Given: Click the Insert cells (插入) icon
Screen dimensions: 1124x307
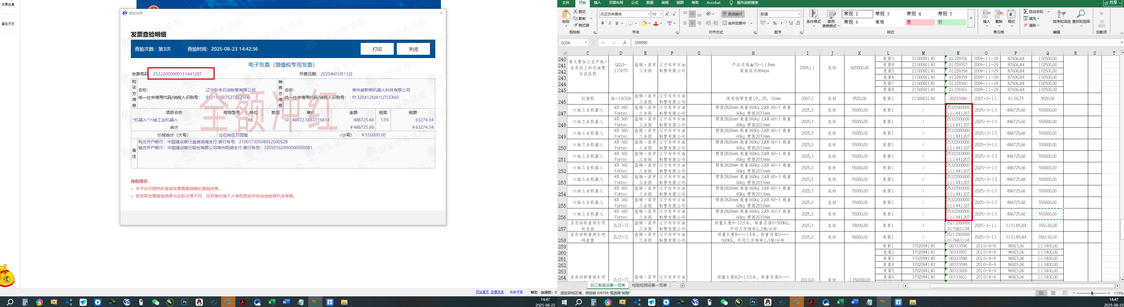Looking at the screenshot, I should point(986,14).
